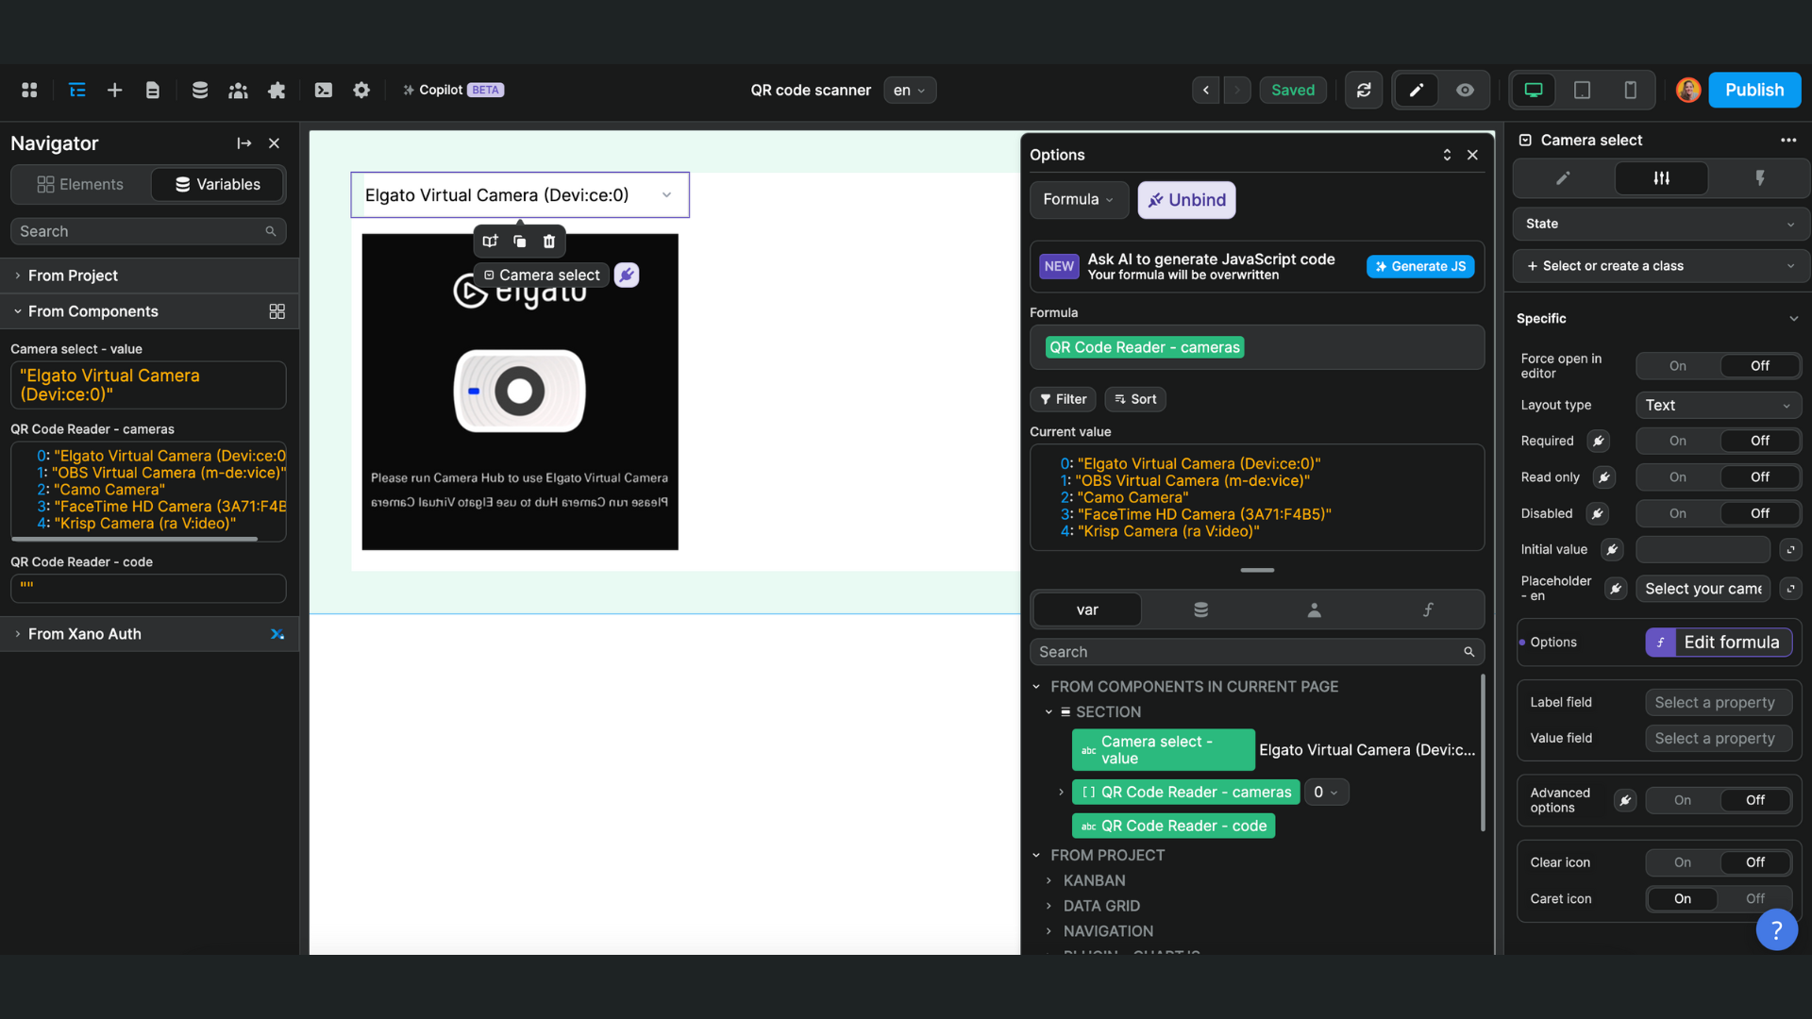Switch to the Variables tab in Navigator
1812x1019 pixels.
217,184
